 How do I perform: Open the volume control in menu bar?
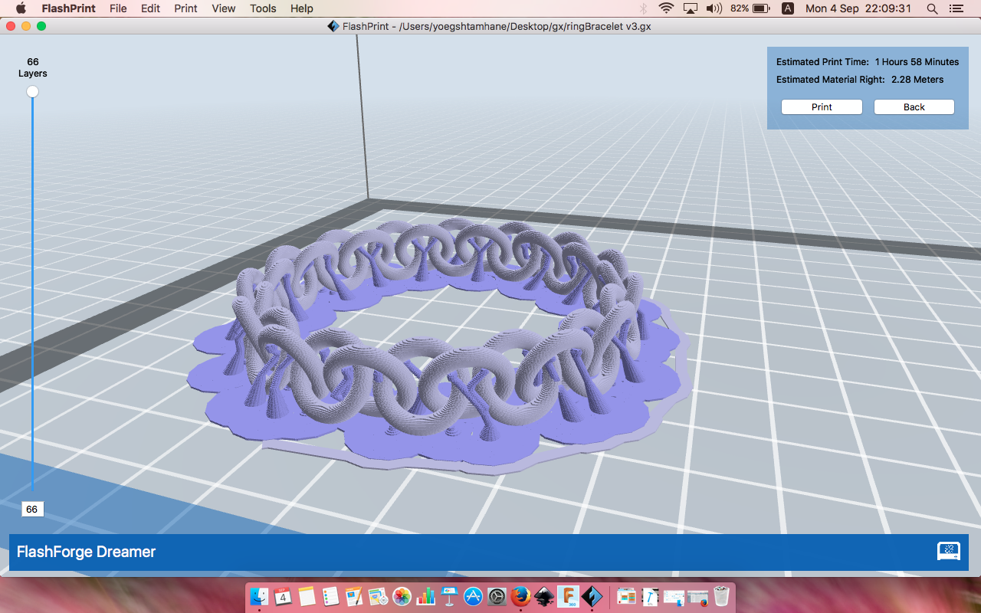[714, 8]
